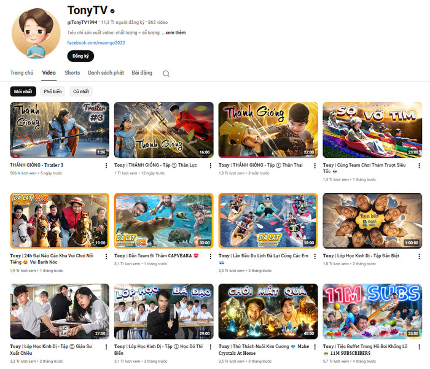Viewport: 430px width, 369px height.
Task: Click the 862 video count text
Action: (x=158, y=23)
